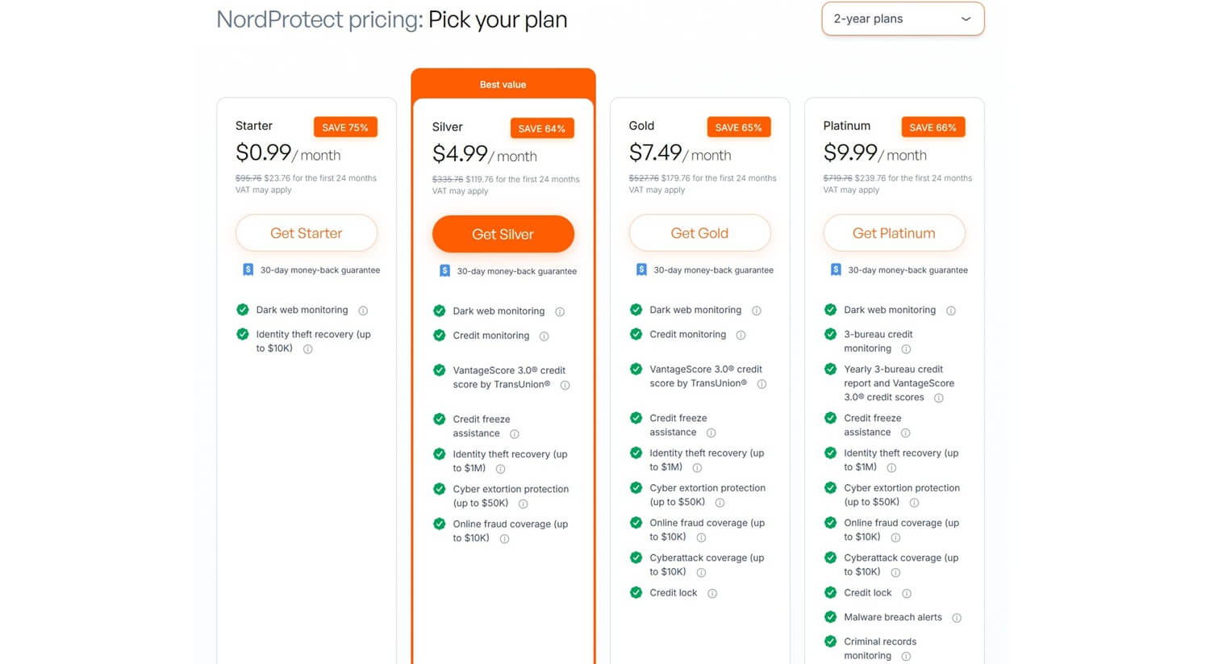Screen dimensions: 1210x664
Task: Click the money-back guarantee icon under Get Starter
Action: (x=248, y=269)
